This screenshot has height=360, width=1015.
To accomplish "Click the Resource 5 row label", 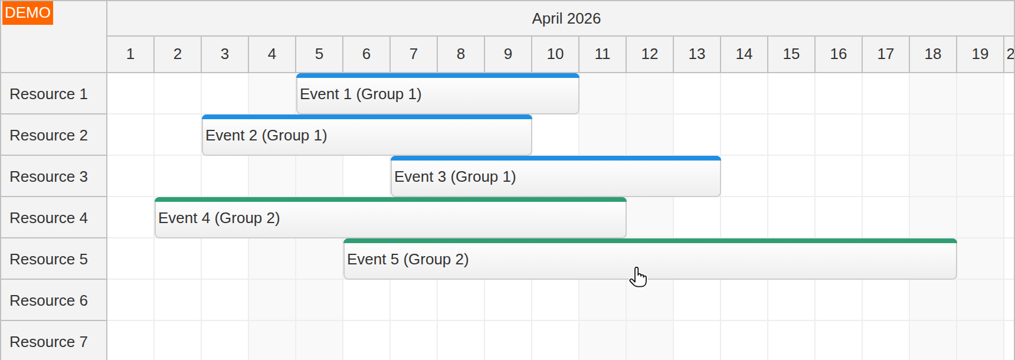I will [x=48, y=259].
